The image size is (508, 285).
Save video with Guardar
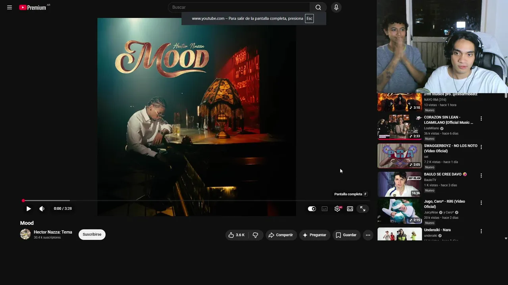pyautogui.click(x=346, y=235)
